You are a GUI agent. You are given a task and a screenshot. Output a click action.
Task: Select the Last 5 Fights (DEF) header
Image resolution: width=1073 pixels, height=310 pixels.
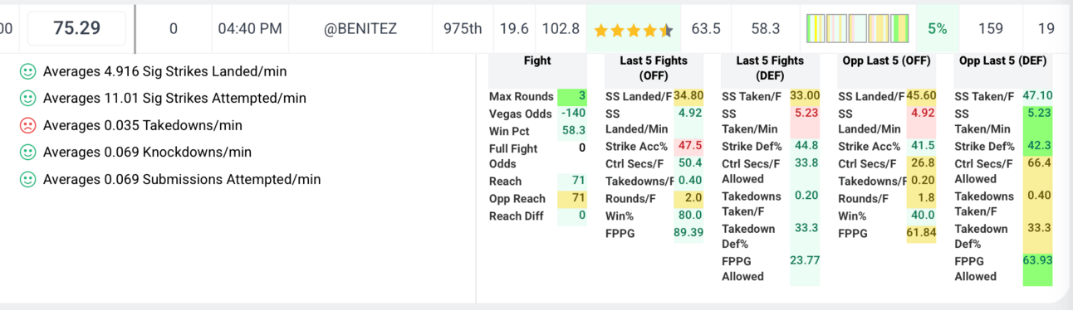[770, 68]
